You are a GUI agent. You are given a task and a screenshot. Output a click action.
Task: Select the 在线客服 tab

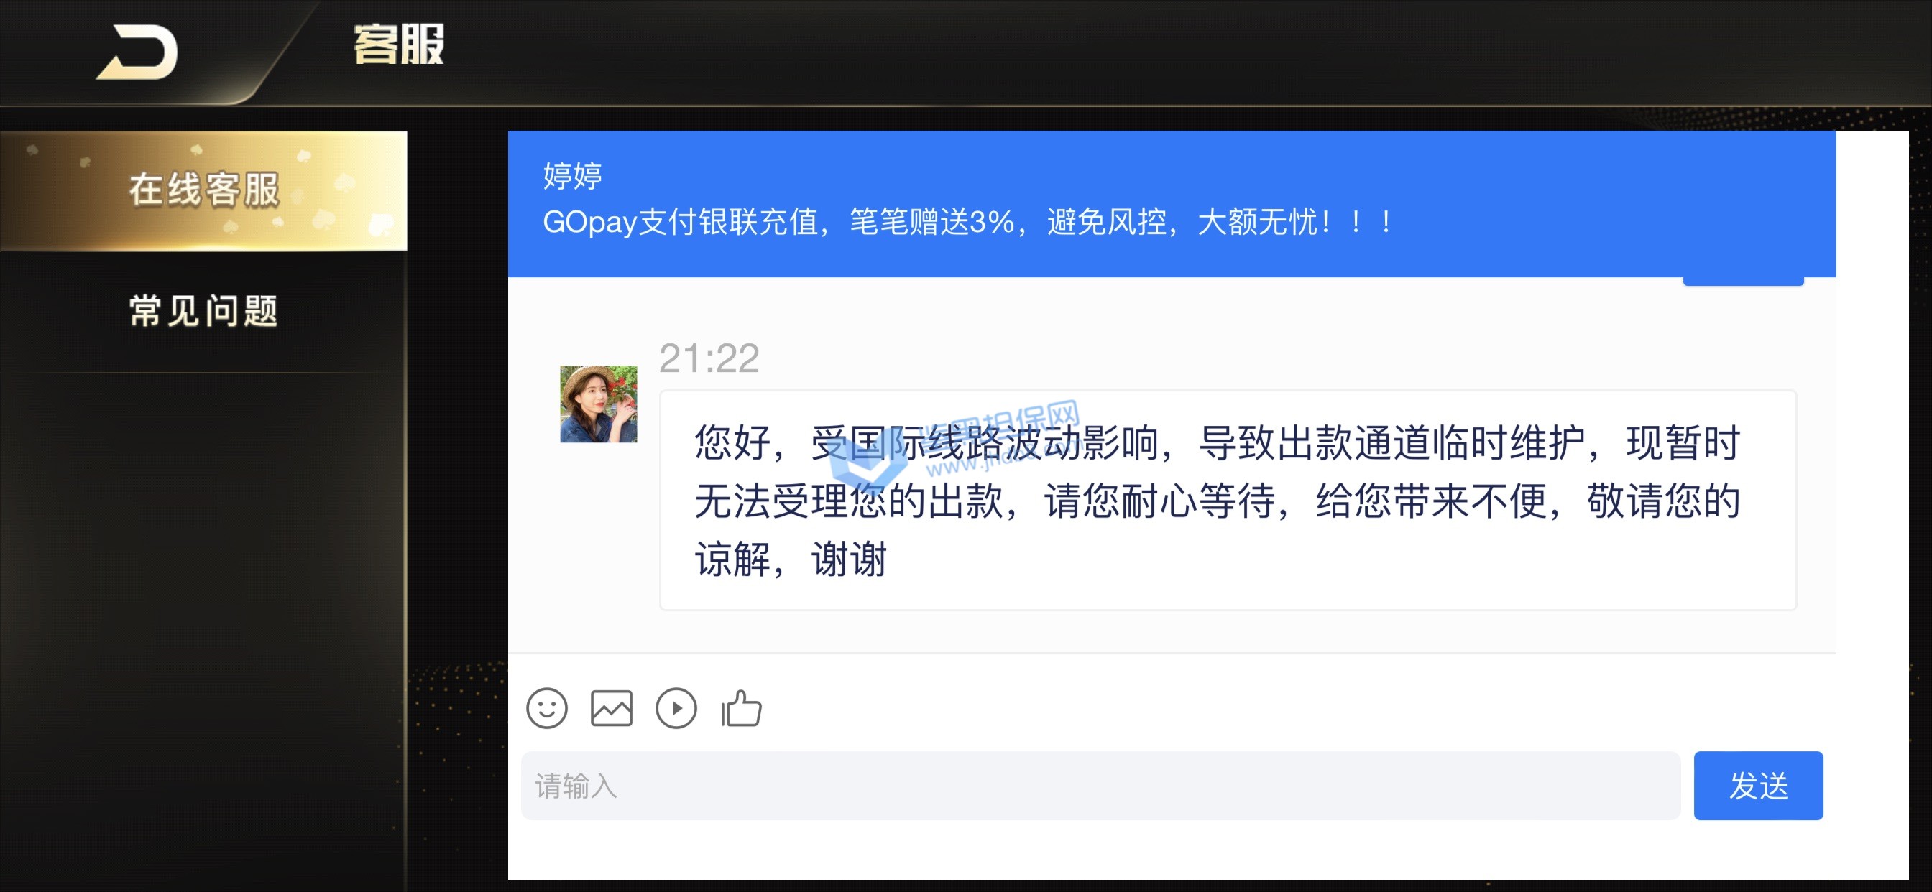203,190
